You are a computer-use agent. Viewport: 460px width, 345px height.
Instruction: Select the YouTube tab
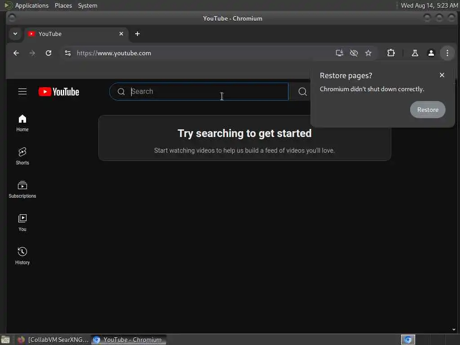[x=75, y=34]
